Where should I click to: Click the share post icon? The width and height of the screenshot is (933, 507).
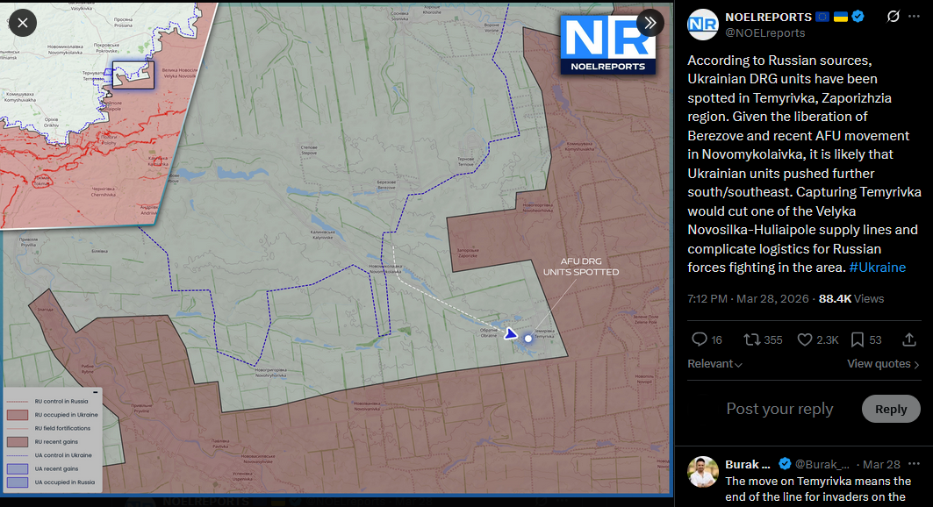click(x=908, y=340)
